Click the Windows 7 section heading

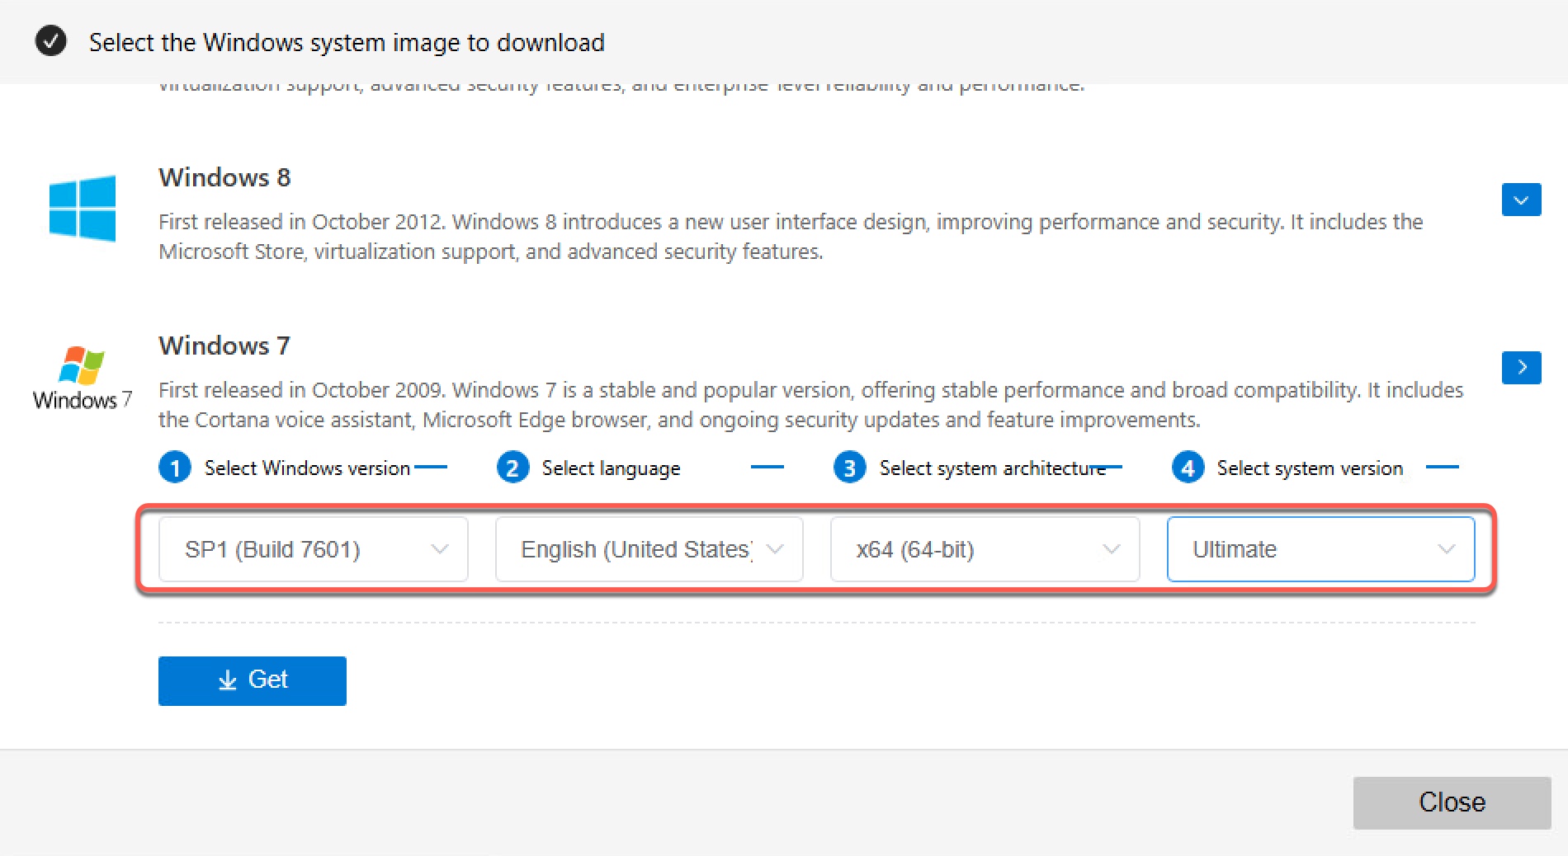[224, 346]
